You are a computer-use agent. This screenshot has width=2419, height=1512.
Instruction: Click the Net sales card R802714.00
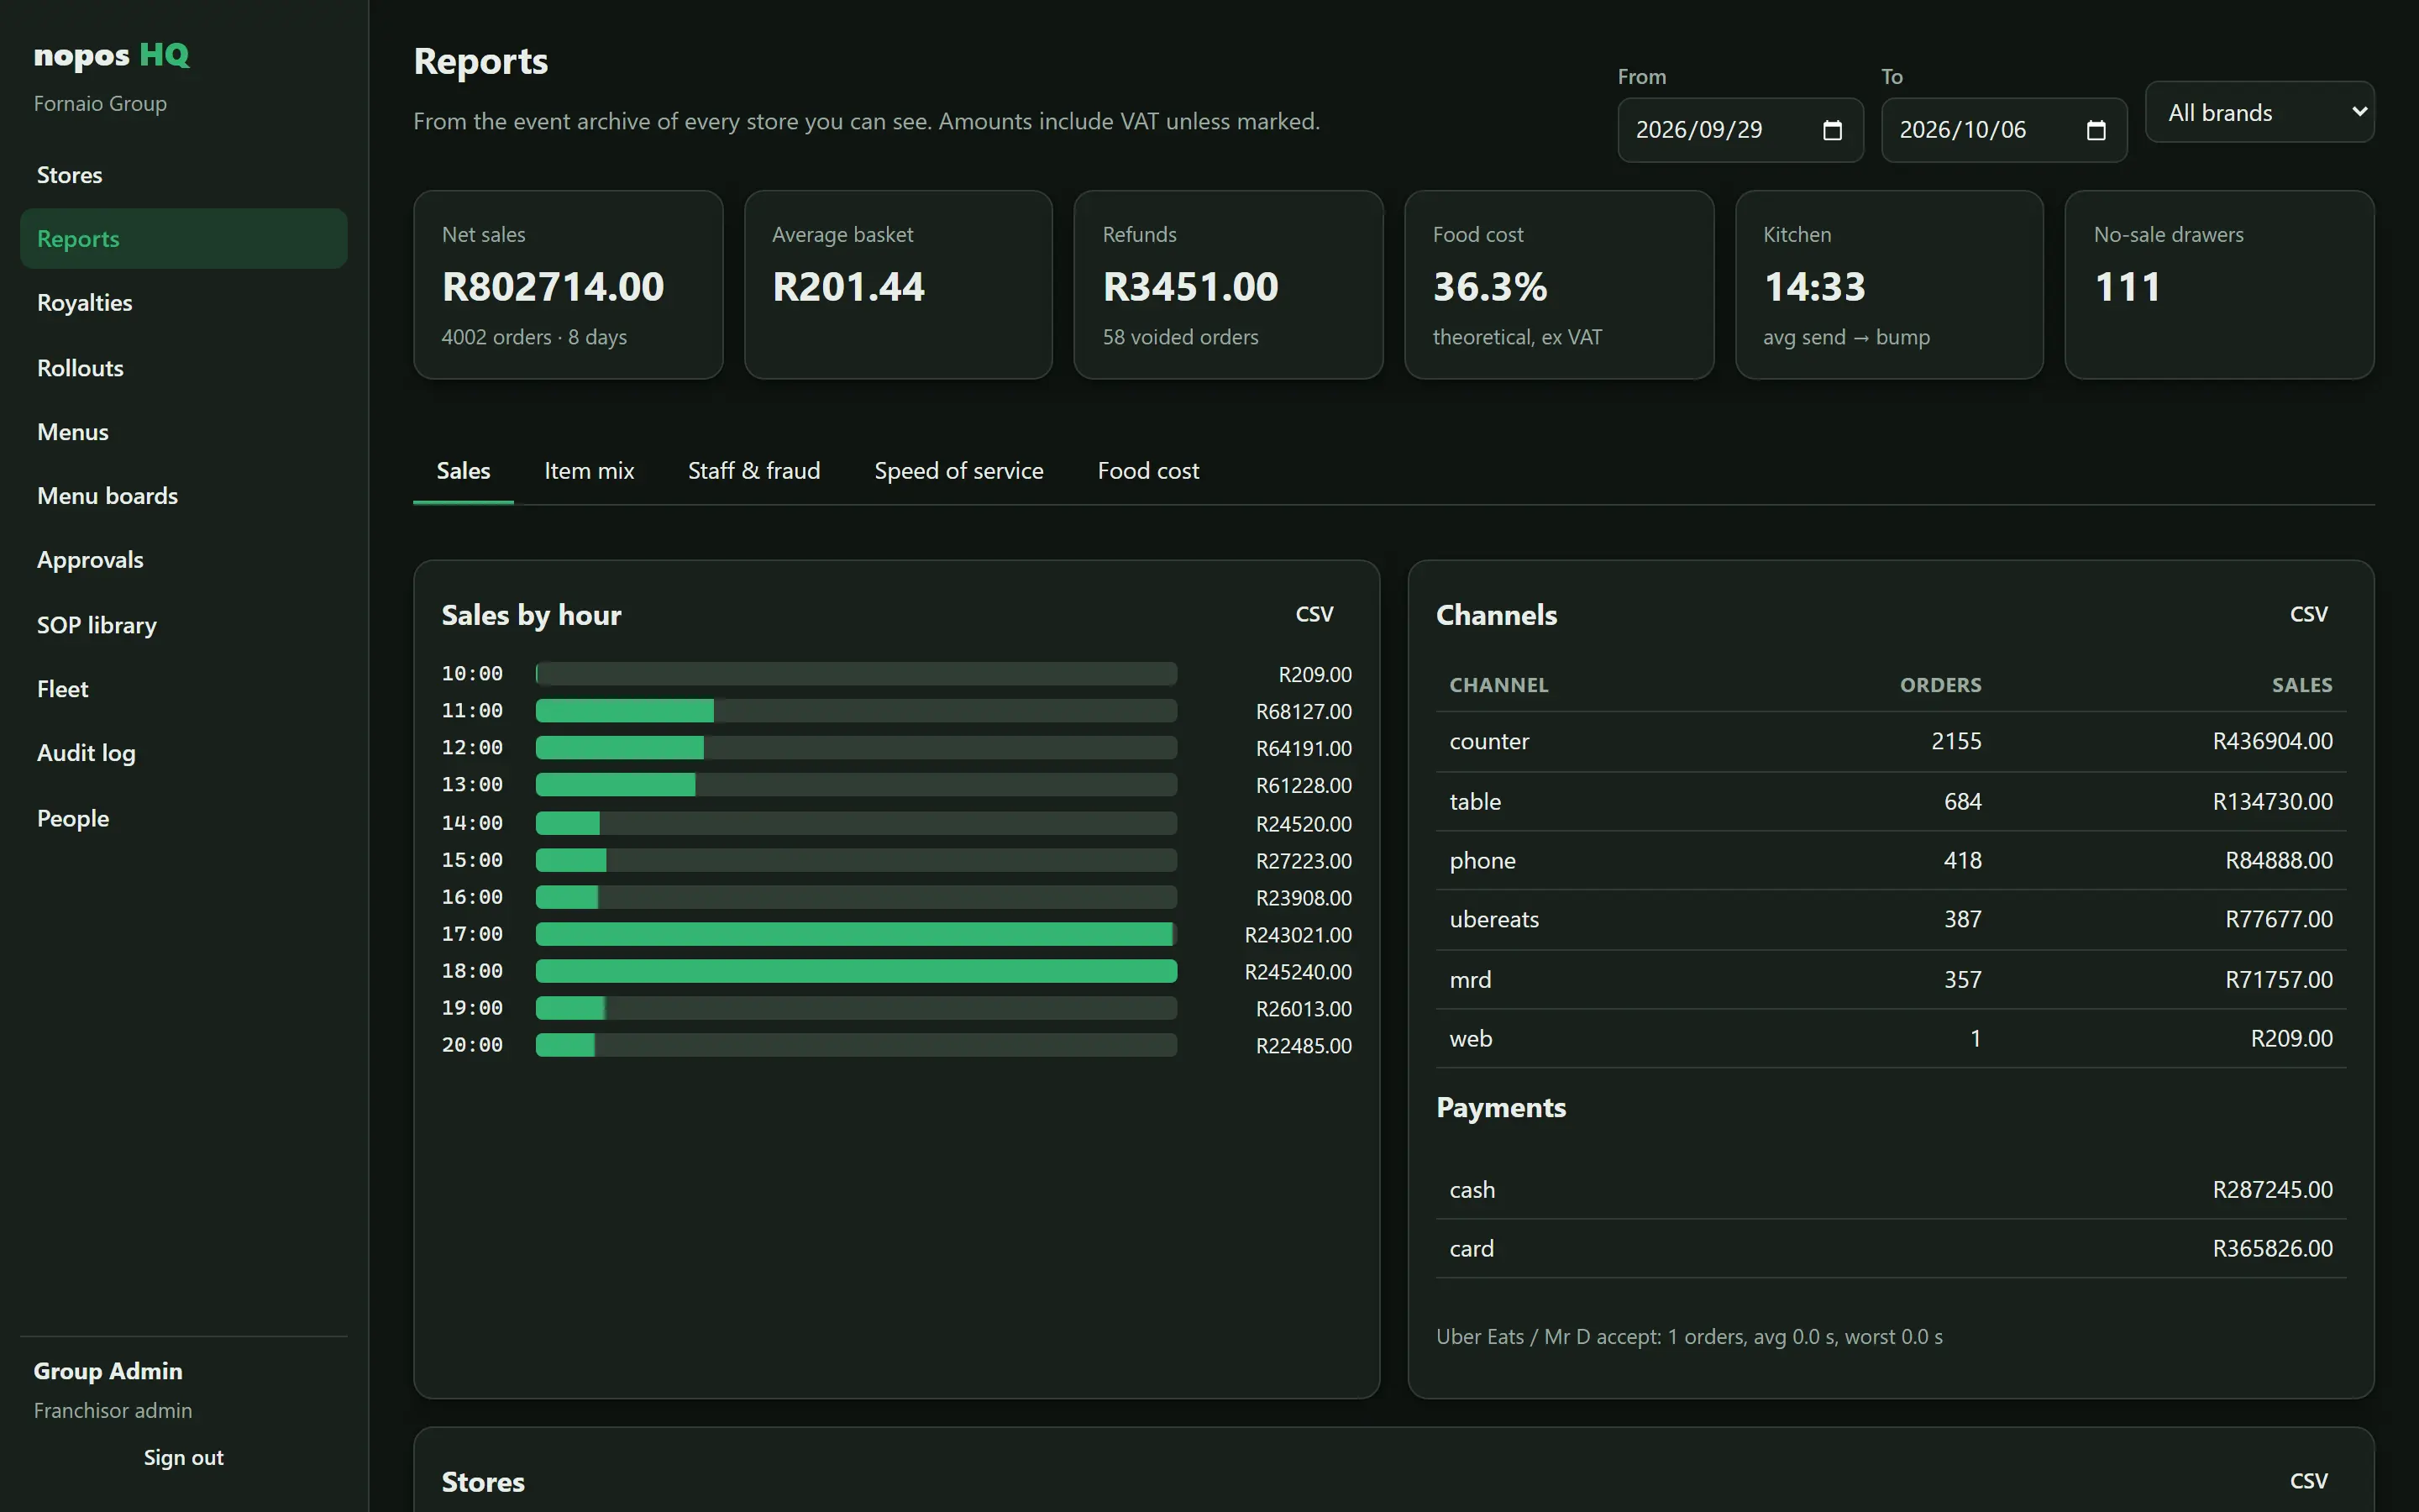[x=568, y=285]
